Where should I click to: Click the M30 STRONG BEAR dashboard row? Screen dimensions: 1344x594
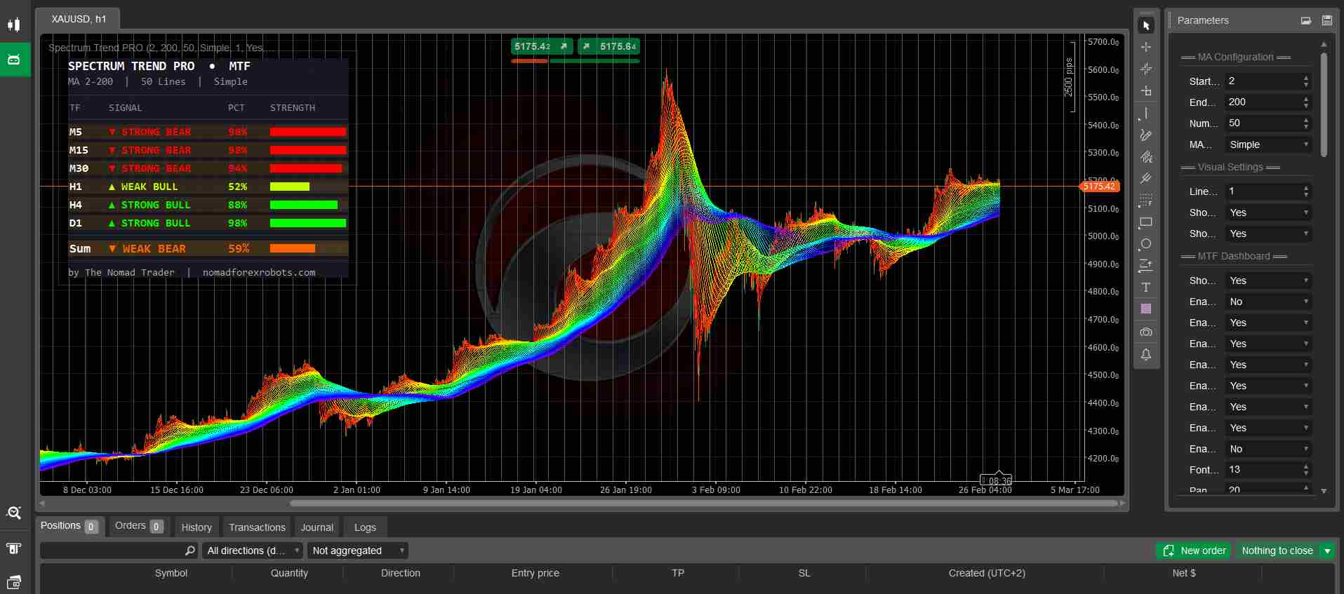tap(208, 168)
